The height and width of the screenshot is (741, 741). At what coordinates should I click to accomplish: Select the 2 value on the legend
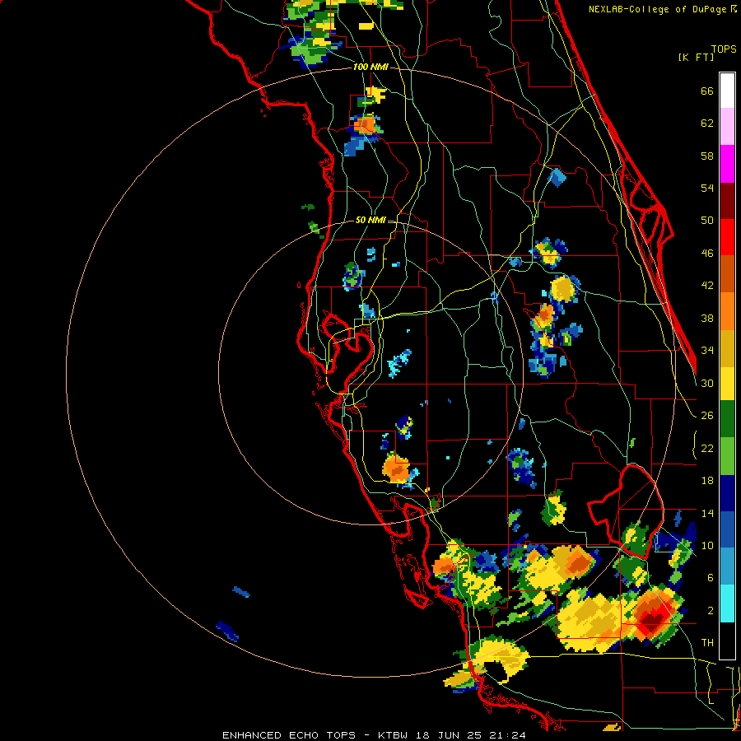(x=710, y=610)
